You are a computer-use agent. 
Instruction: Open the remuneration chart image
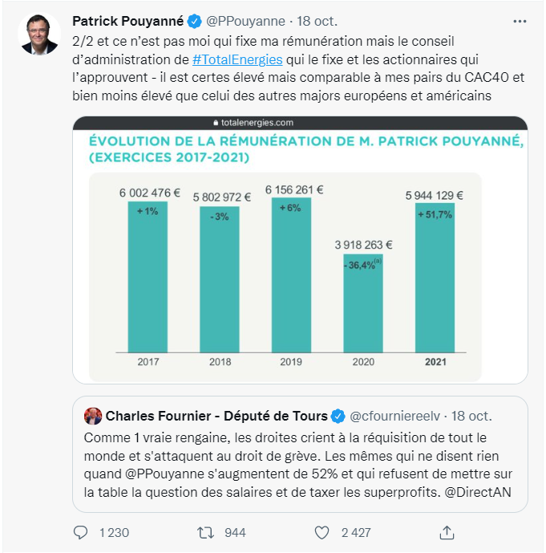pos(300,250)
